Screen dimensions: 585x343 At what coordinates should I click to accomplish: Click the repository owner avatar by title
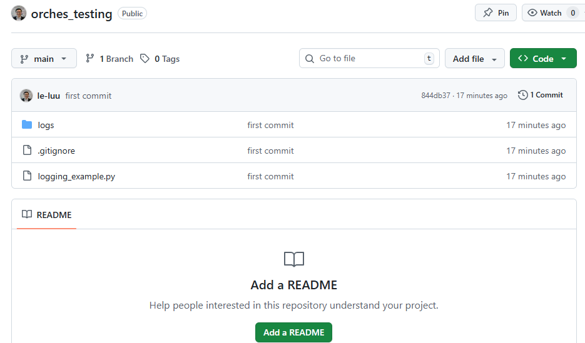(19, 14)
